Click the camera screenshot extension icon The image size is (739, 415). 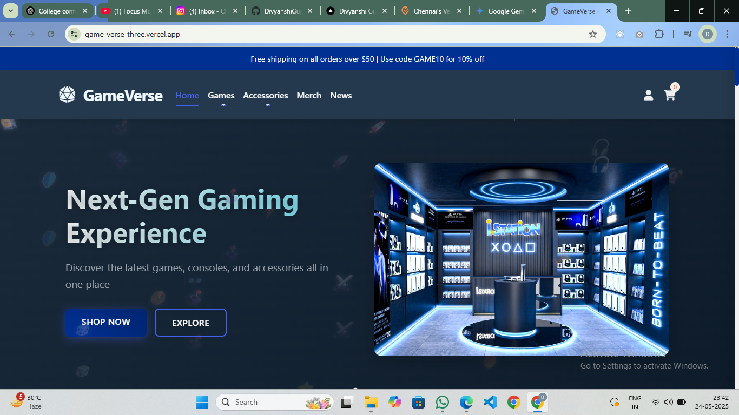639,34
